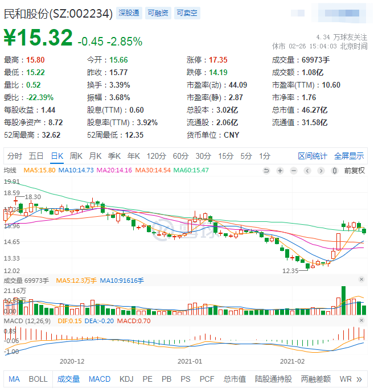Screen dimensions: 374x392
Task: Enable the 两融差额 indicator
Action: (316, 379)
